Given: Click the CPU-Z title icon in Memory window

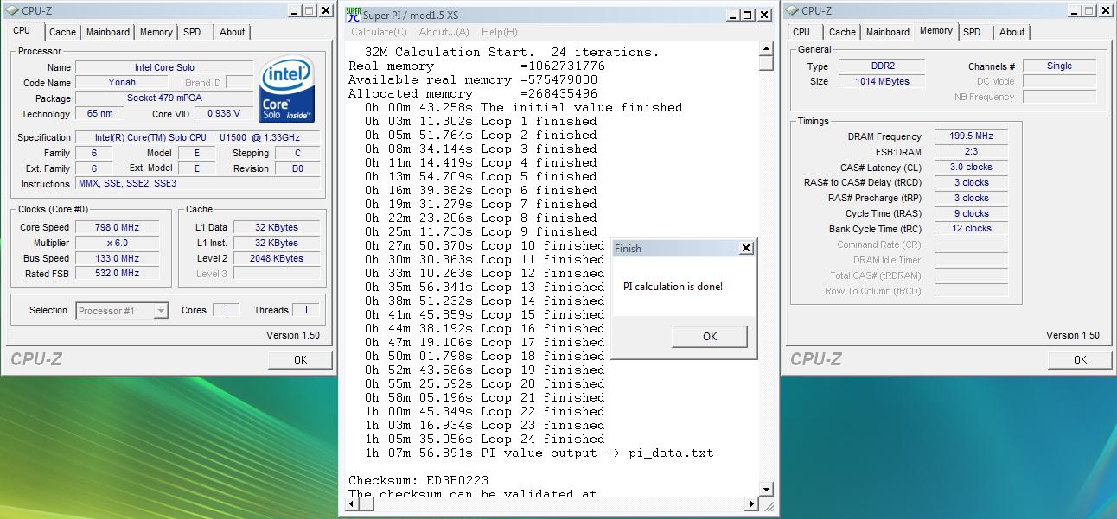Looking at the screenshot, I should pyautogui.click(x=792, y=10).
